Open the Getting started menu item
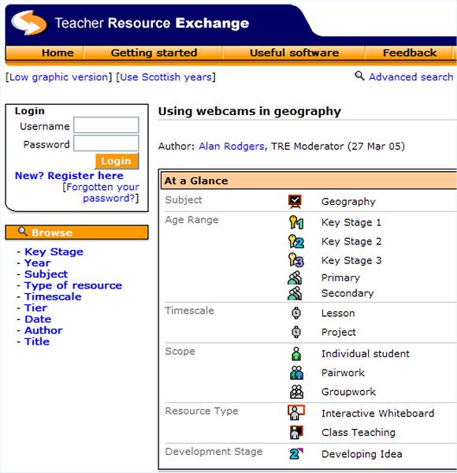This screenshot has height=473, width=457. coord(154,53)
